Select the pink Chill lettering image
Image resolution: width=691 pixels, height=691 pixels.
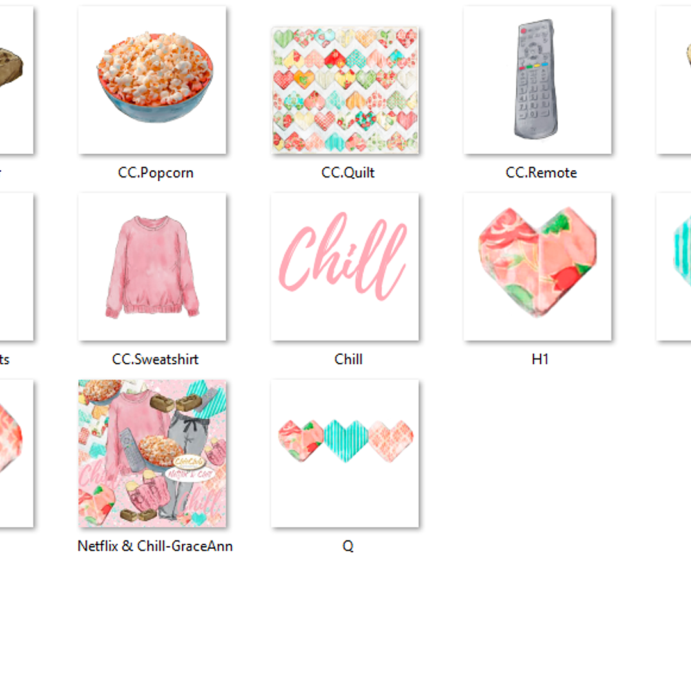click(345, 266)
